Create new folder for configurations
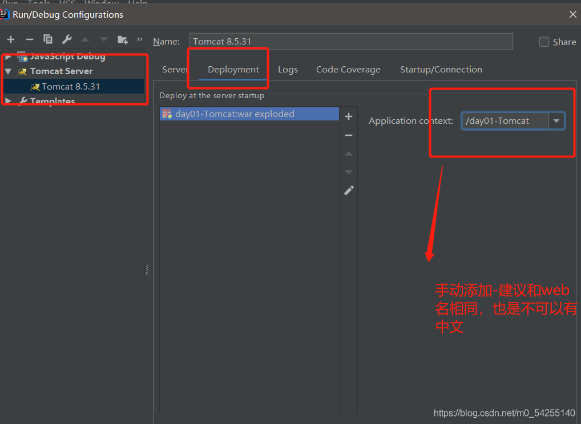Screen dimensions: 581x424 pos(122,39)
